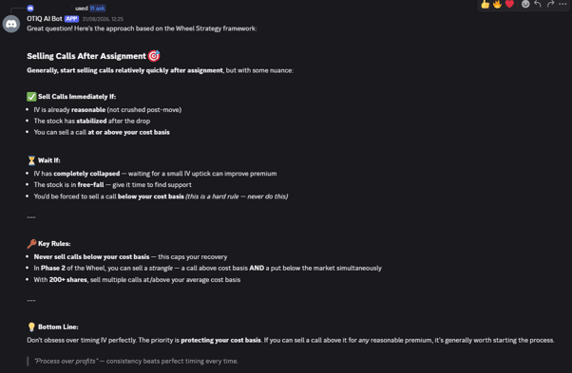Click the APP badge next to the bot name
The image size is (572, 373).
(x=71, y=19)
